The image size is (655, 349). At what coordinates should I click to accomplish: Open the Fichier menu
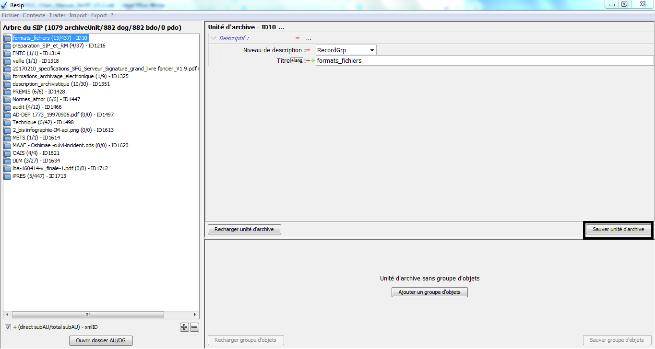click(10, 15)
